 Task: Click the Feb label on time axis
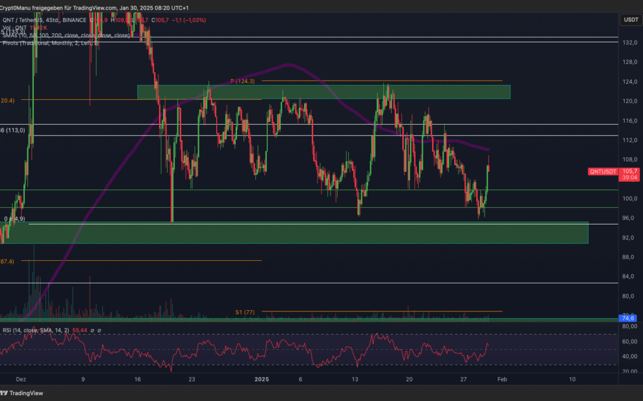(x=502, y=379)
